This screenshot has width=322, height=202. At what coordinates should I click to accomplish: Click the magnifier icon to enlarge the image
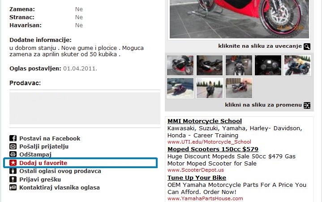[x=307, y=47]
